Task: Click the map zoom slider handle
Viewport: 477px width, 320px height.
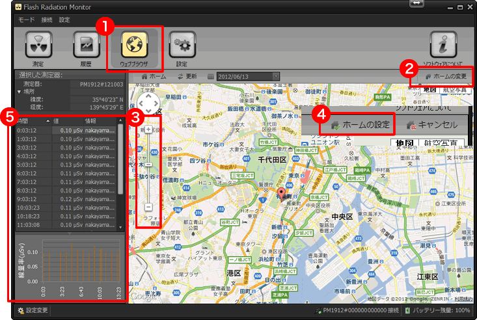Action: tap(148, 165)
